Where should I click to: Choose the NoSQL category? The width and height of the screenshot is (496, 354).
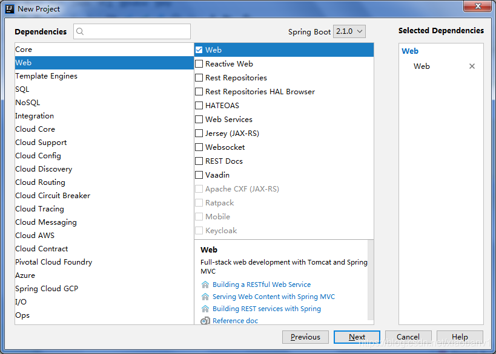click(104, 103)
